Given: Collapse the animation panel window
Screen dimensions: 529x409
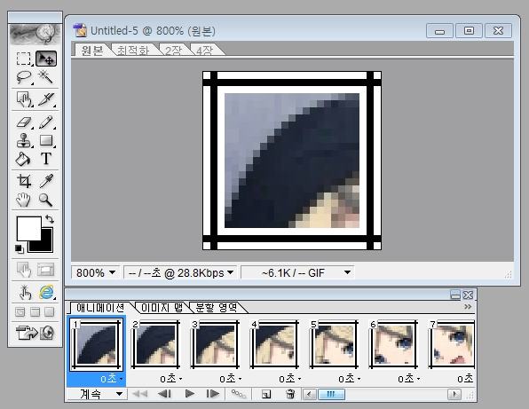Looking at the screenshot, I should (455, 295).
